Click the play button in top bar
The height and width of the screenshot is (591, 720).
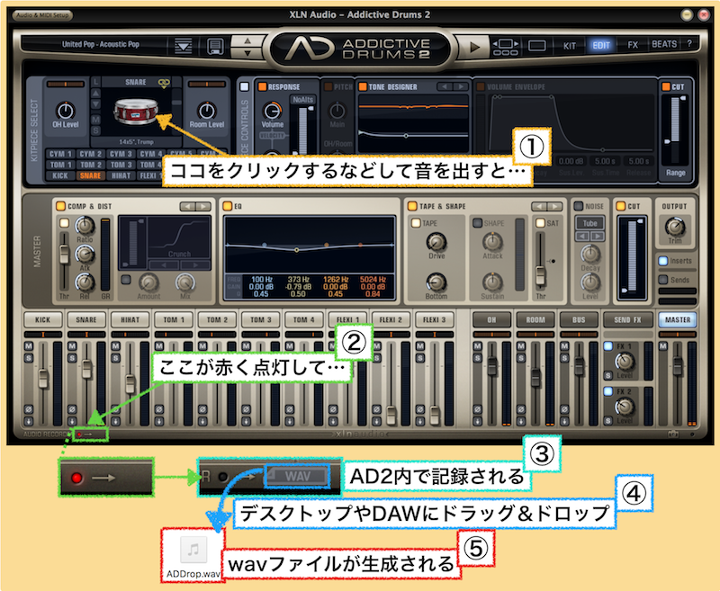coord(474,47)
